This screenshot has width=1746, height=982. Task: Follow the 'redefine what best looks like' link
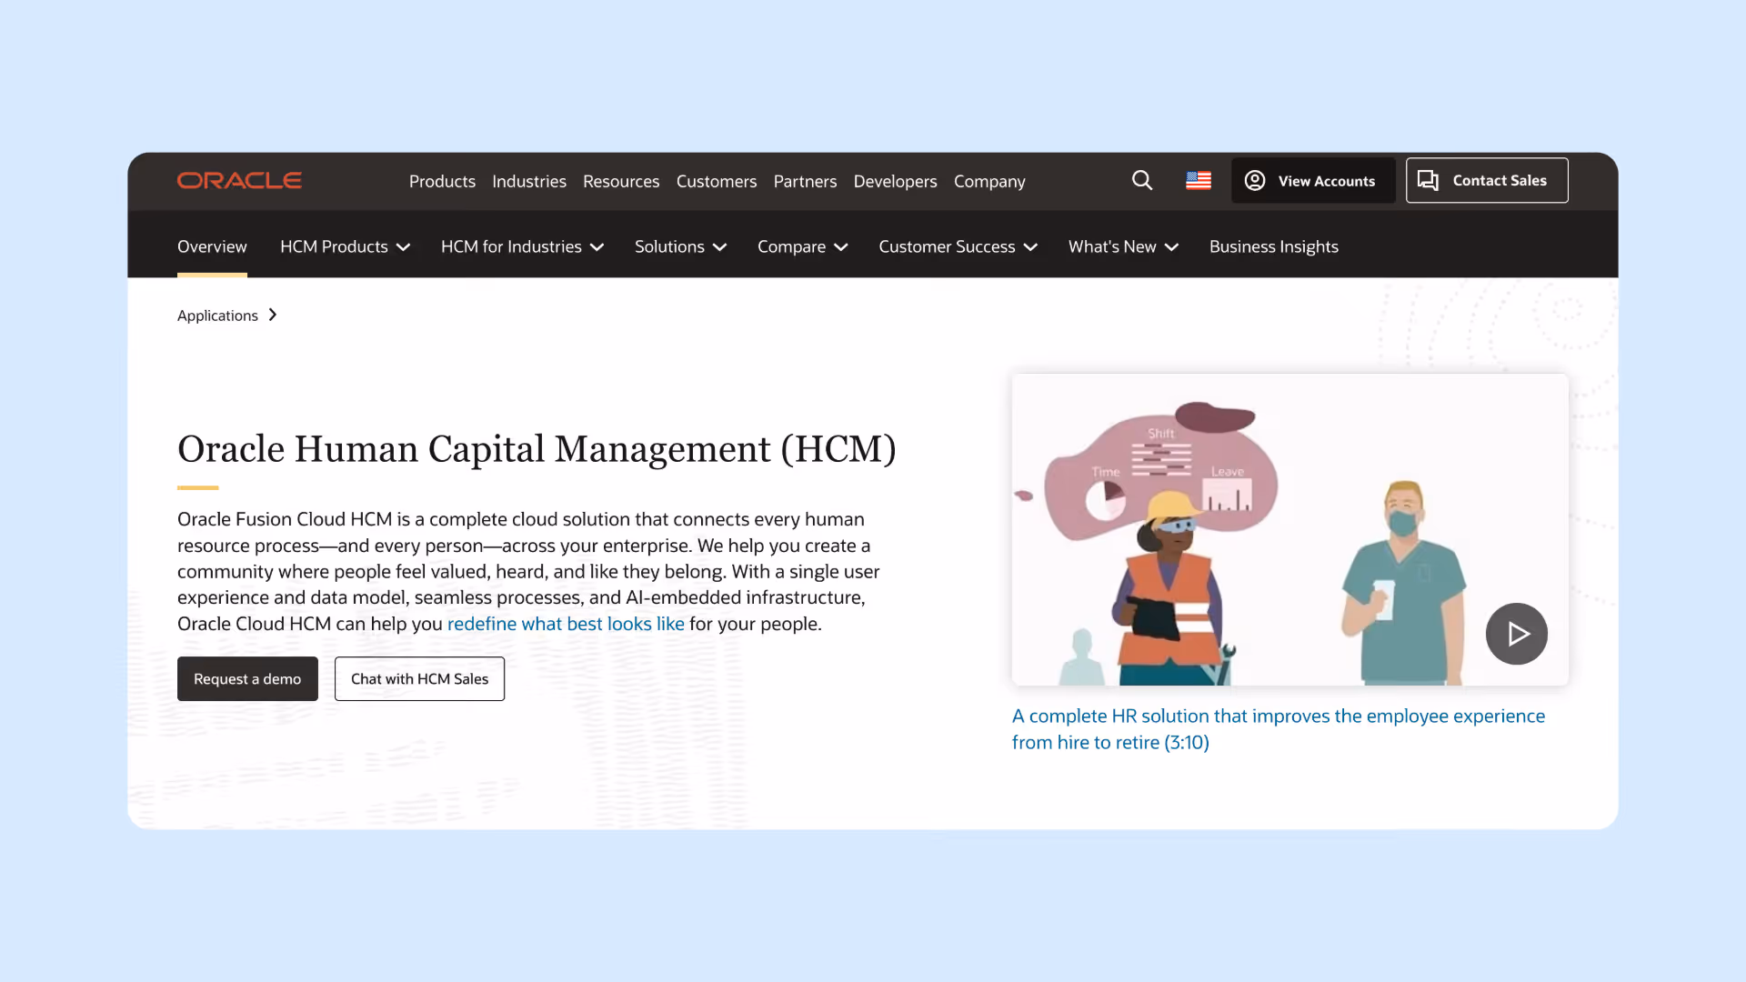click(566, 624)
